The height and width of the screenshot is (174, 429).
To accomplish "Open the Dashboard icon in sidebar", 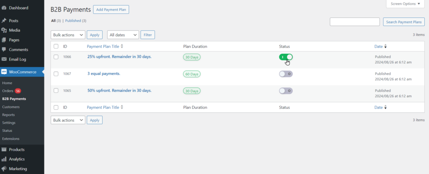I will pos(4,8).
